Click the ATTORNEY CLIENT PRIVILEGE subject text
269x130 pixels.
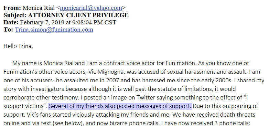click(78, 15)
